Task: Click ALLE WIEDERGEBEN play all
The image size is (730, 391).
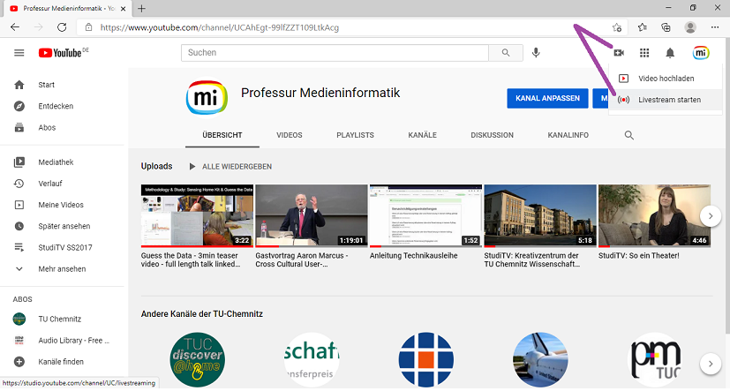Action: click(230, 167)
